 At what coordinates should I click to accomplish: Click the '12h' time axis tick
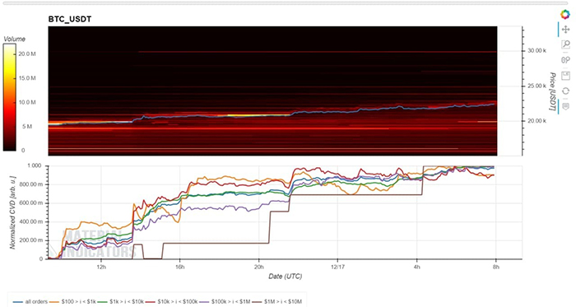100,267
